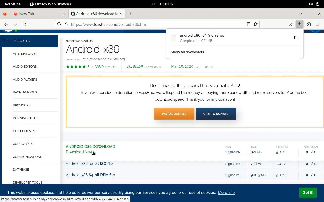This screenshot has width=324, height=202.
Task: Open the Chat Clients category
Action: pyautogui.click(x=24, y=131)
